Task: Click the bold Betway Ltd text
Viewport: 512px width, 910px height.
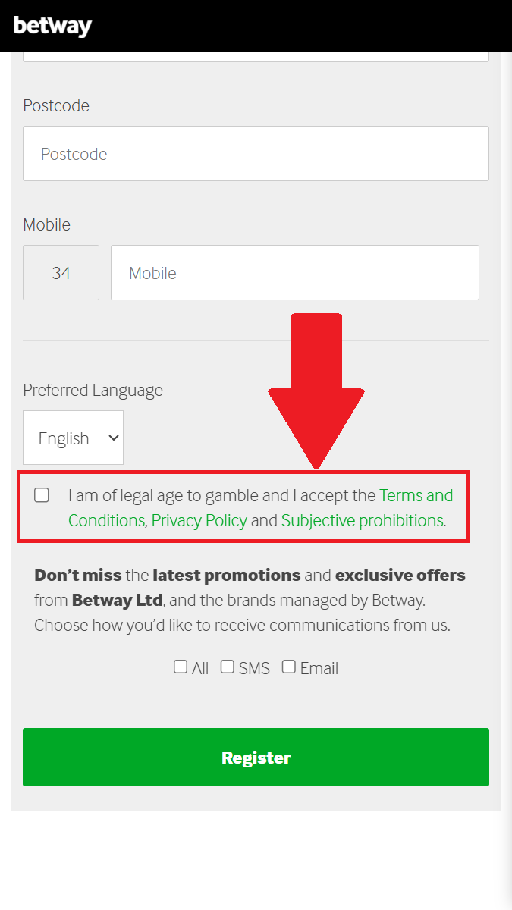Action: pyautogui.click(x=118, y=601)
